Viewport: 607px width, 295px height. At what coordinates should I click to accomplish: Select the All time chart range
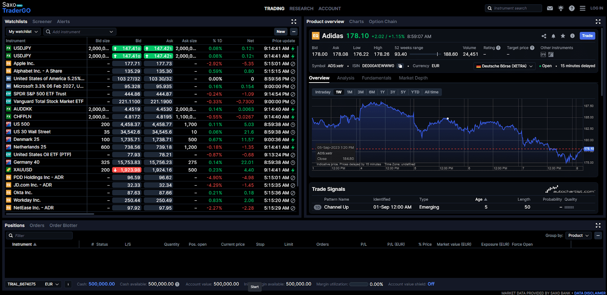(432, 92)
